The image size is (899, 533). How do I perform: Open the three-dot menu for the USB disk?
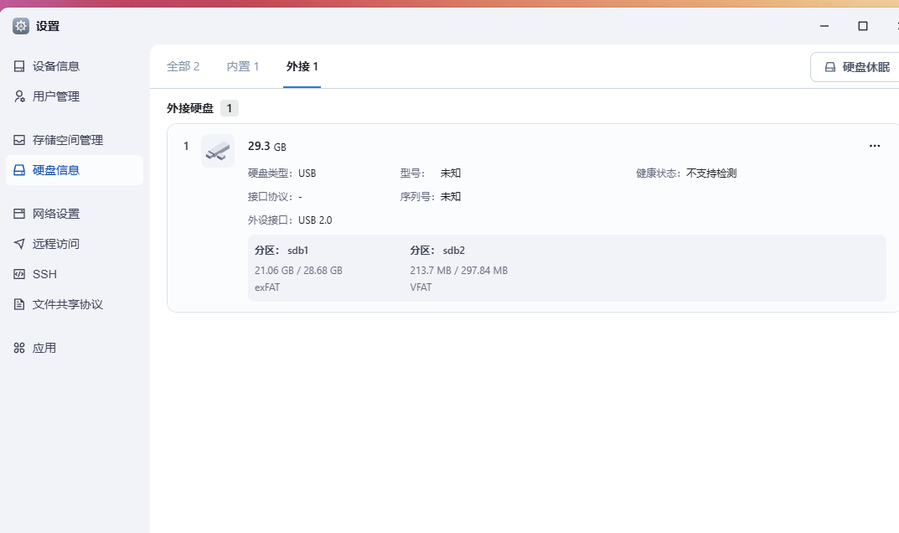875,146
